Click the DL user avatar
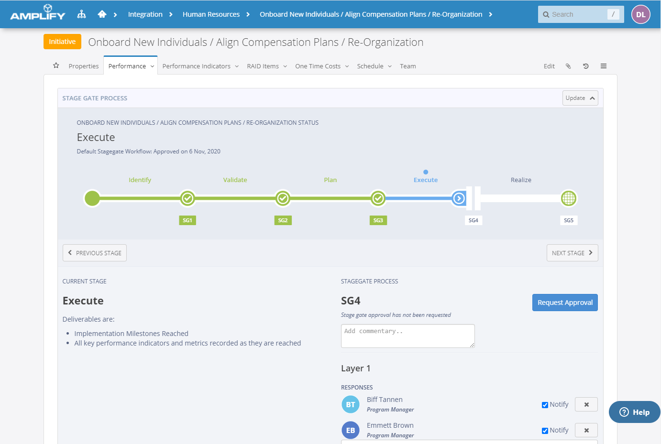661x444 pixels. point(641,14)
